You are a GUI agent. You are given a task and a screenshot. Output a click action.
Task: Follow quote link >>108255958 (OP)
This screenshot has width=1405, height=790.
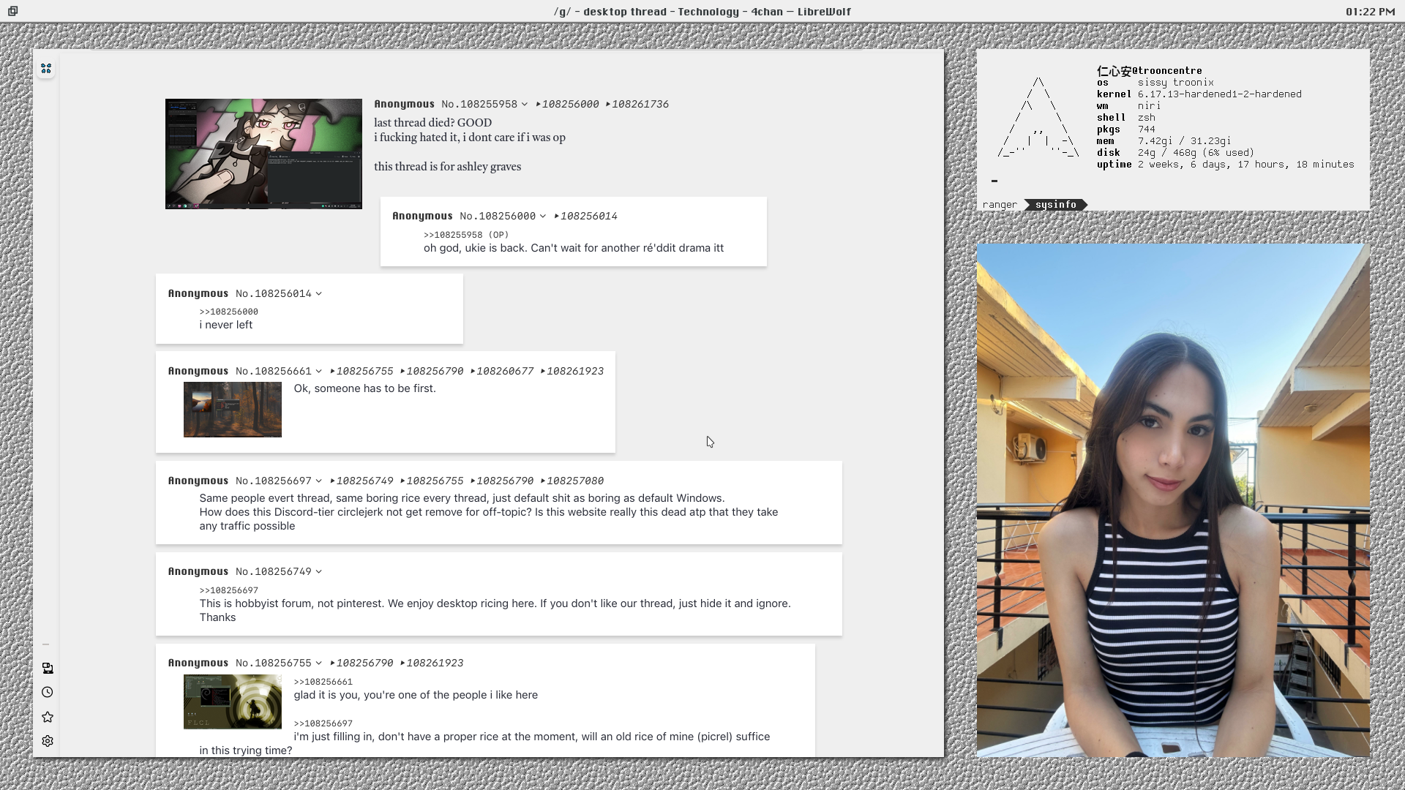(465, 235)
